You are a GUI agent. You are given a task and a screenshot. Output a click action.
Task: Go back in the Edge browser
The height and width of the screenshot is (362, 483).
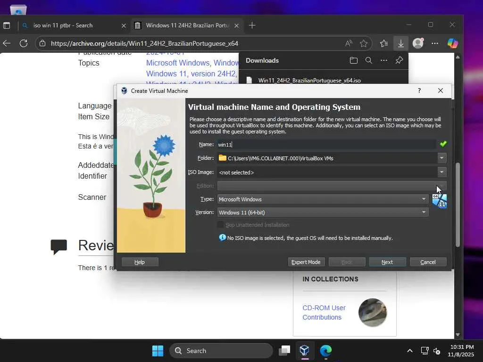click(7, 43)
